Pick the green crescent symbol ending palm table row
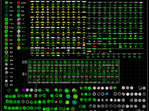The width and height of the screenshot is (149, 111). pyautogui.click(x=117, y=68)
